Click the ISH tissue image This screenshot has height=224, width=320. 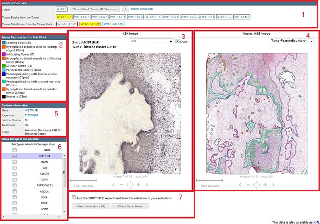tap(130, 113)
